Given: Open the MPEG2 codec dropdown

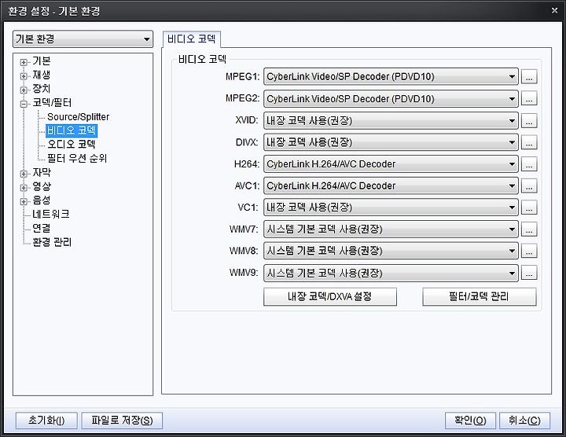Looking at the screenshot, I should (391, 98).
